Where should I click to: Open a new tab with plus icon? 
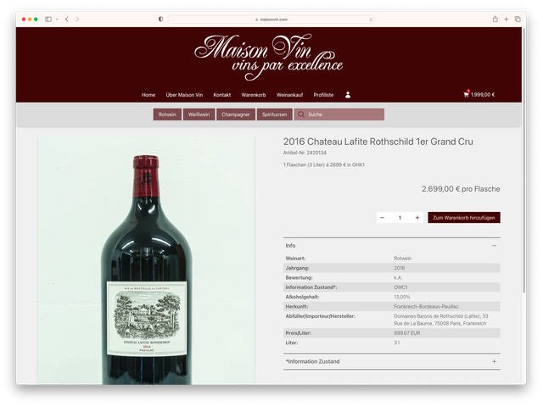coord(506,19)
